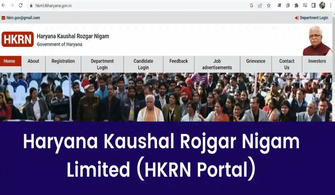Select the Candidate Login tab

143,64
